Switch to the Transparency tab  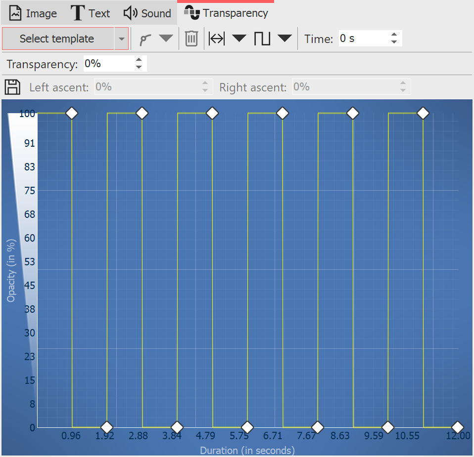pyautogui.click(x=225, y=12)
